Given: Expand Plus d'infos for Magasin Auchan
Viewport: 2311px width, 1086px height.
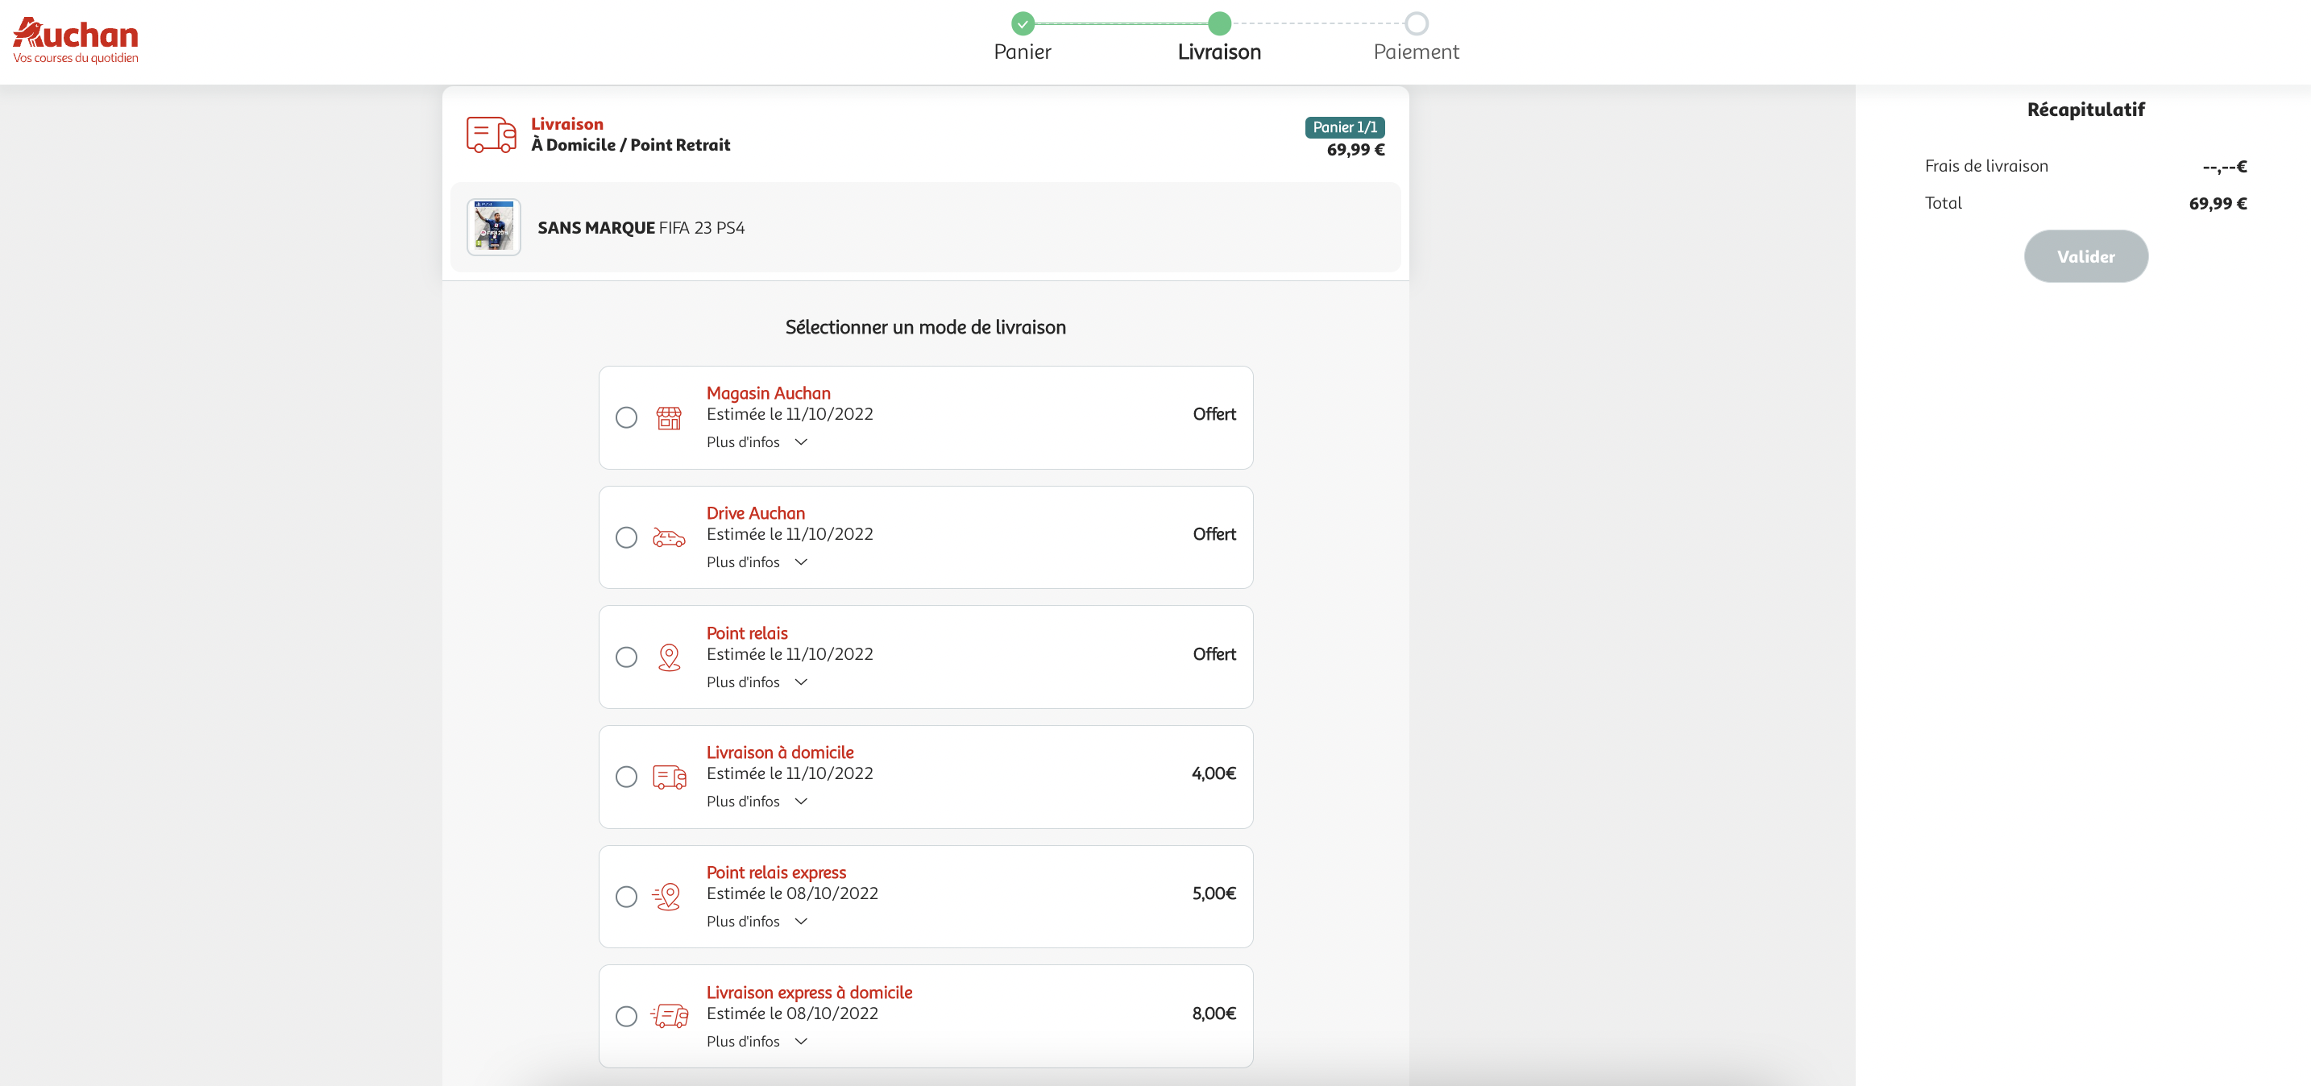Looking at the screenshot, I should (x=757, y=442).
